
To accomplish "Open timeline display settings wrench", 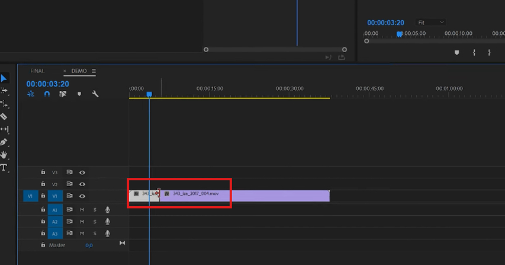I will (95, 94).
